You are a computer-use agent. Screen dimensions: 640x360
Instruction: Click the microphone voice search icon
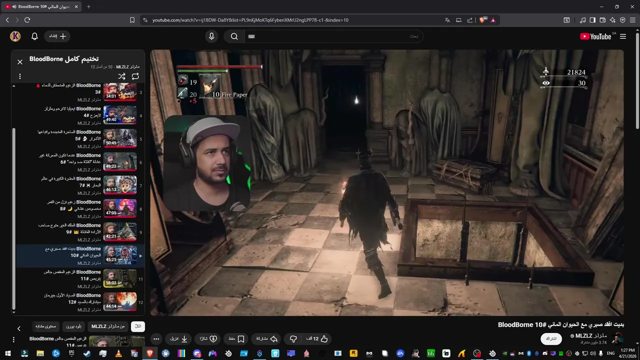[x=211, y=36]
